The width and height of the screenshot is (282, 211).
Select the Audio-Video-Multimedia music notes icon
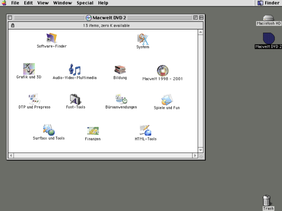[x=74, y=69]
